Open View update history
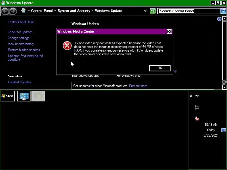 [x=21, y=44]
